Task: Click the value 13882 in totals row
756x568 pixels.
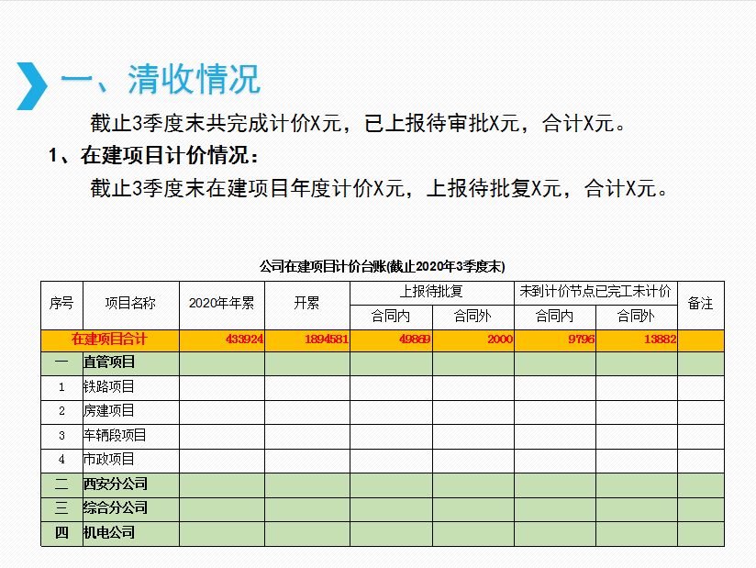Action: 661,340
